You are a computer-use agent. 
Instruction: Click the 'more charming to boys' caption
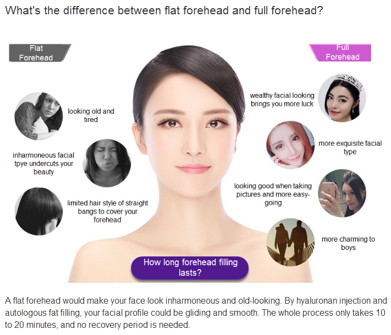coord(348,243)
